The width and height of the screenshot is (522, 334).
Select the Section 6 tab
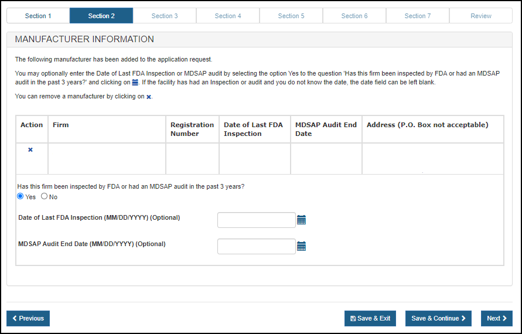354,16
